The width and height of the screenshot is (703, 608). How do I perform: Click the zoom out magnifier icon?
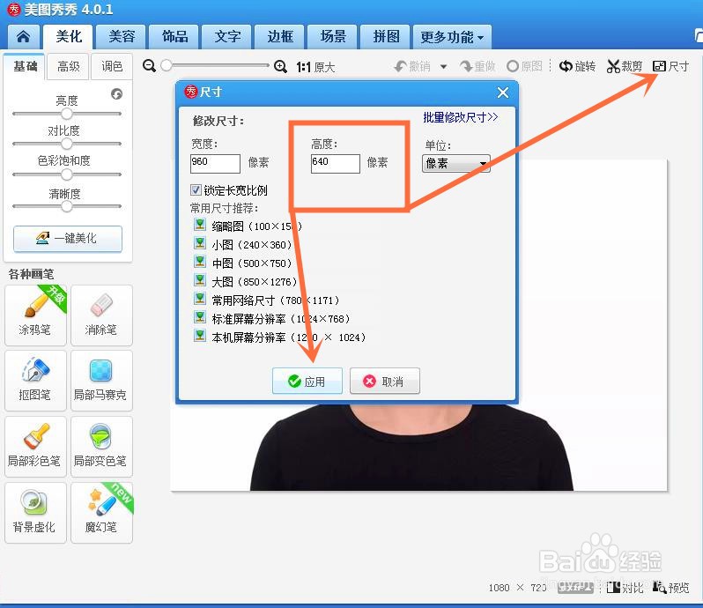pos(149,66)
